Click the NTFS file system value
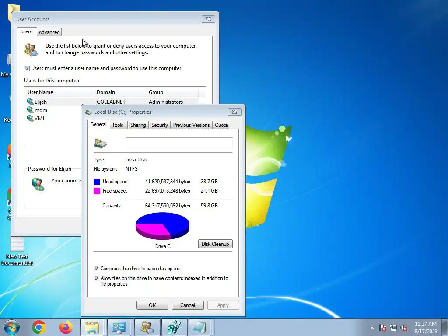Image resolution: width=448 pixels, height=336 pixels. [131, 169]
